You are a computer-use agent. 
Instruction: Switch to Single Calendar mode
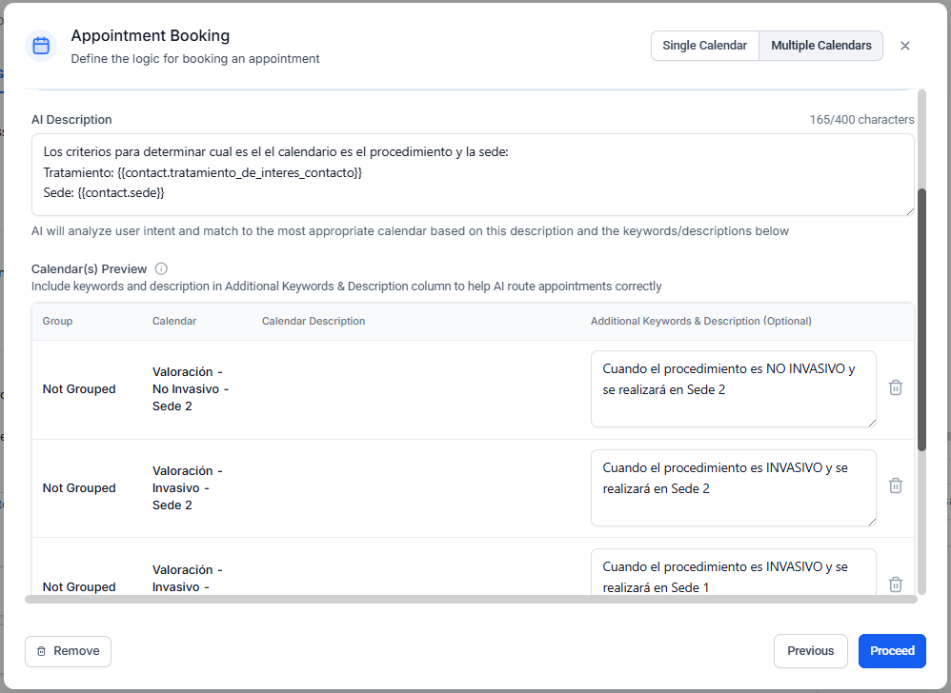(x=704, y=46)
